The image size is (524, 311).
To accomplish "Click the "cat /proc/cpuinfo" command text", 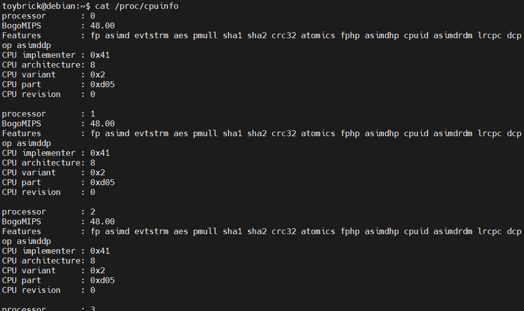I will (x=137, y=6).
